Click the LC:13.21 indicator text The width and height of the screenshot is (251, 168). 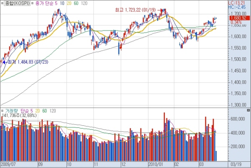240,3
